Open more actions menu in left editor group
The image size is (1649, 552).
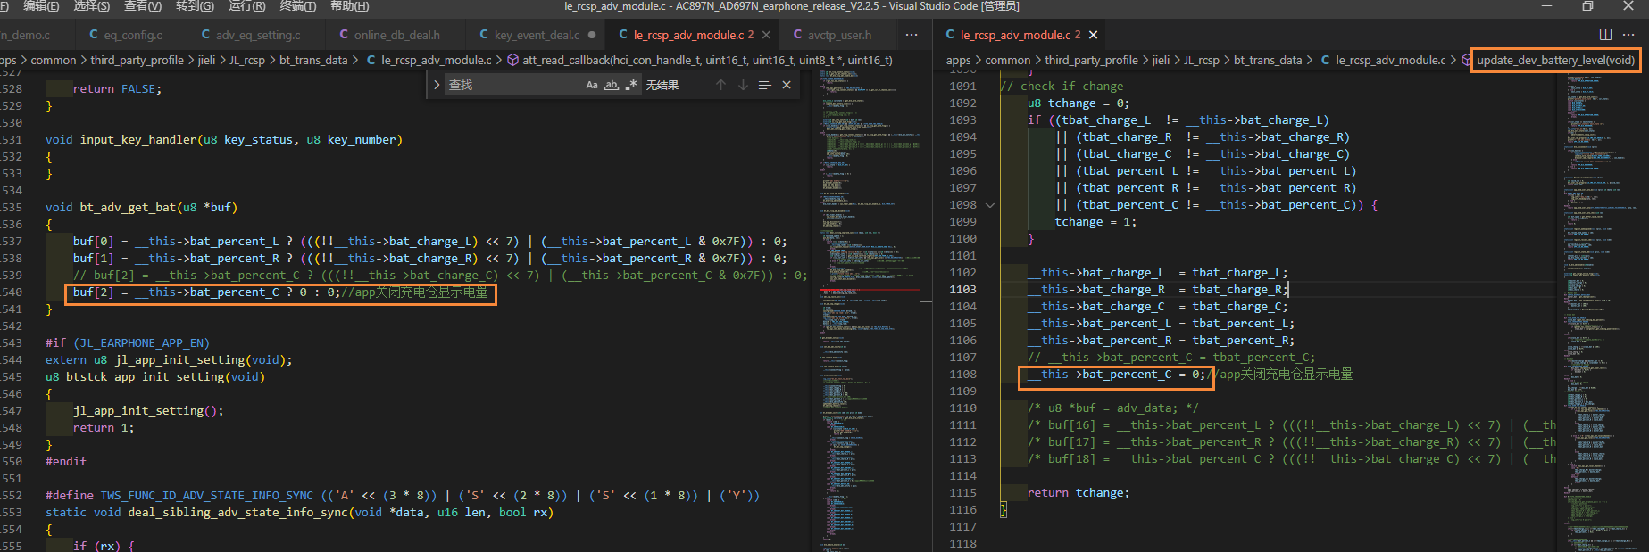[x=912, y=35]
